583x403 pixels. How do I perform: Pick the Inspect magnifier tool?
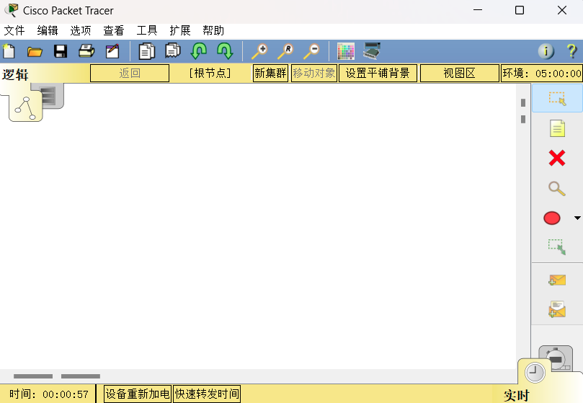(x=557, y=188)
